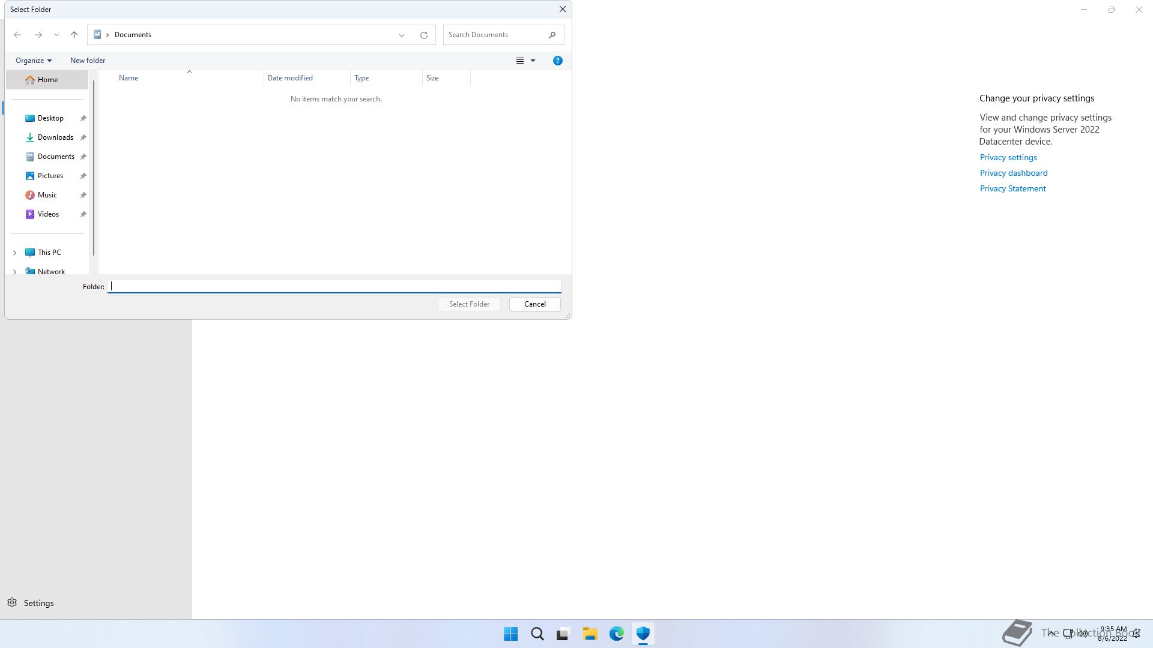
Task: Open the Privacy dashboard link
Action: (1013, 173)
